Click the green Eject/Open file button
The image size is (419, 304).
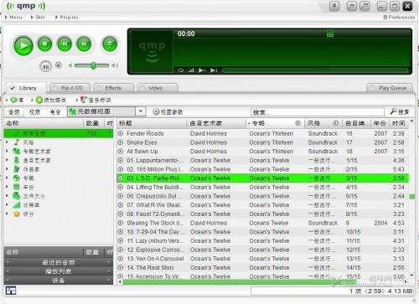point(110,44)
